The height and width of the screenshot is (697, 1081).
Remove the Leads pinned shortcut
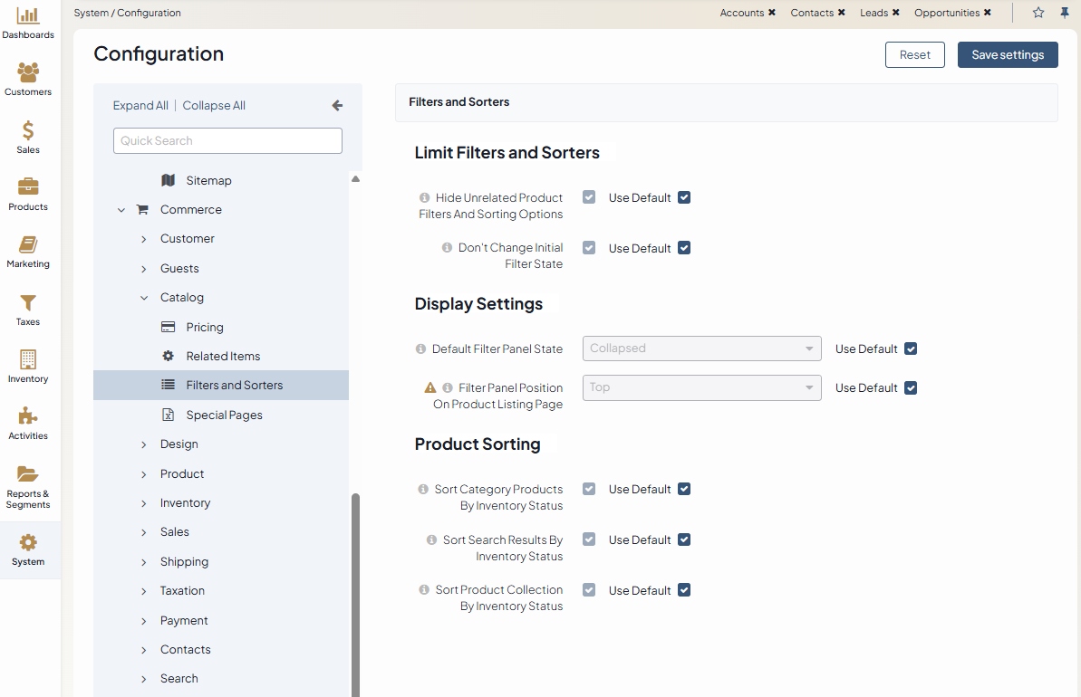pyautogui.click(x=895, y=13)
